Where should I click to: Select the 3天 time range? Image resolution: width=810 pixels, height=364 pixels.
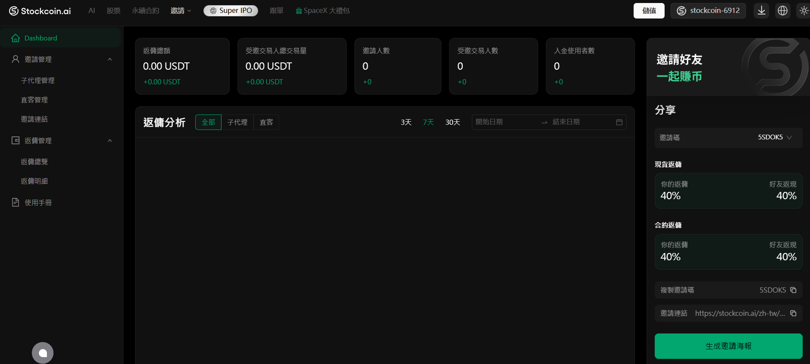tap(406, 122)
